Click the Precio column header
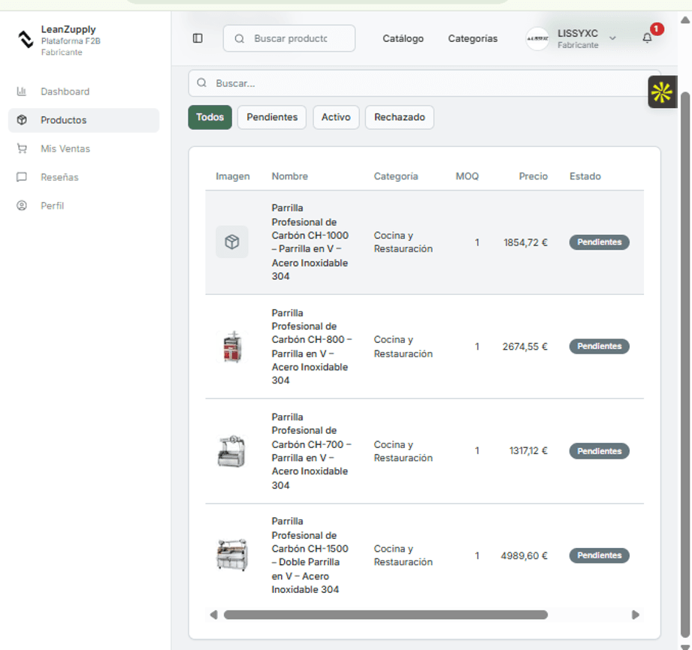Viewport: 692px width, 650px height. click(533, 176)
